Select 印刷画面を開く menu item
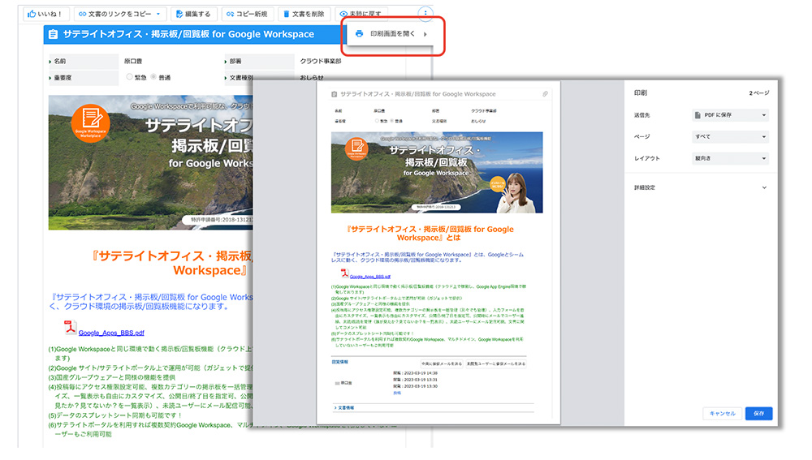This screenshot has height=460, width=812. point(391,34)
